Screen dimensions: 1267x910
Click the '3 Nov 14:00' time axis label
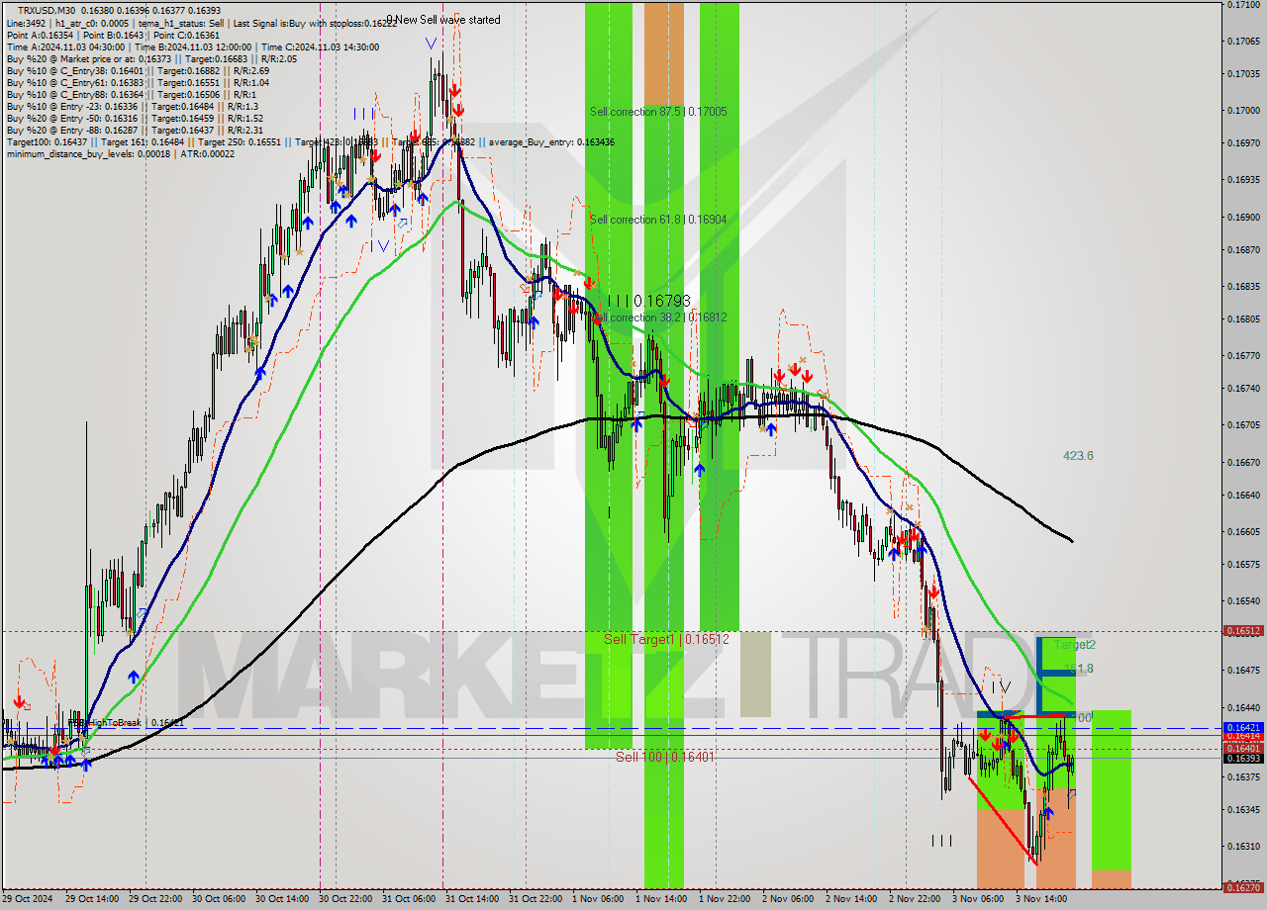1040,900
